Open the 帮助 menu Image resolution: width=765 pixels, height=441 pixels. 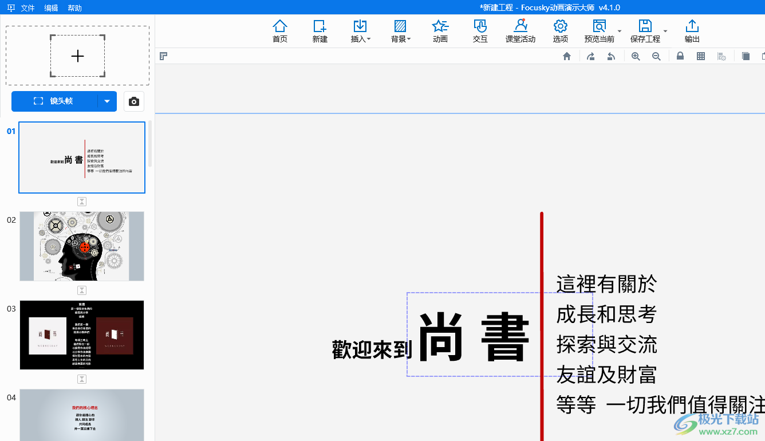click(x=74, y=8)
